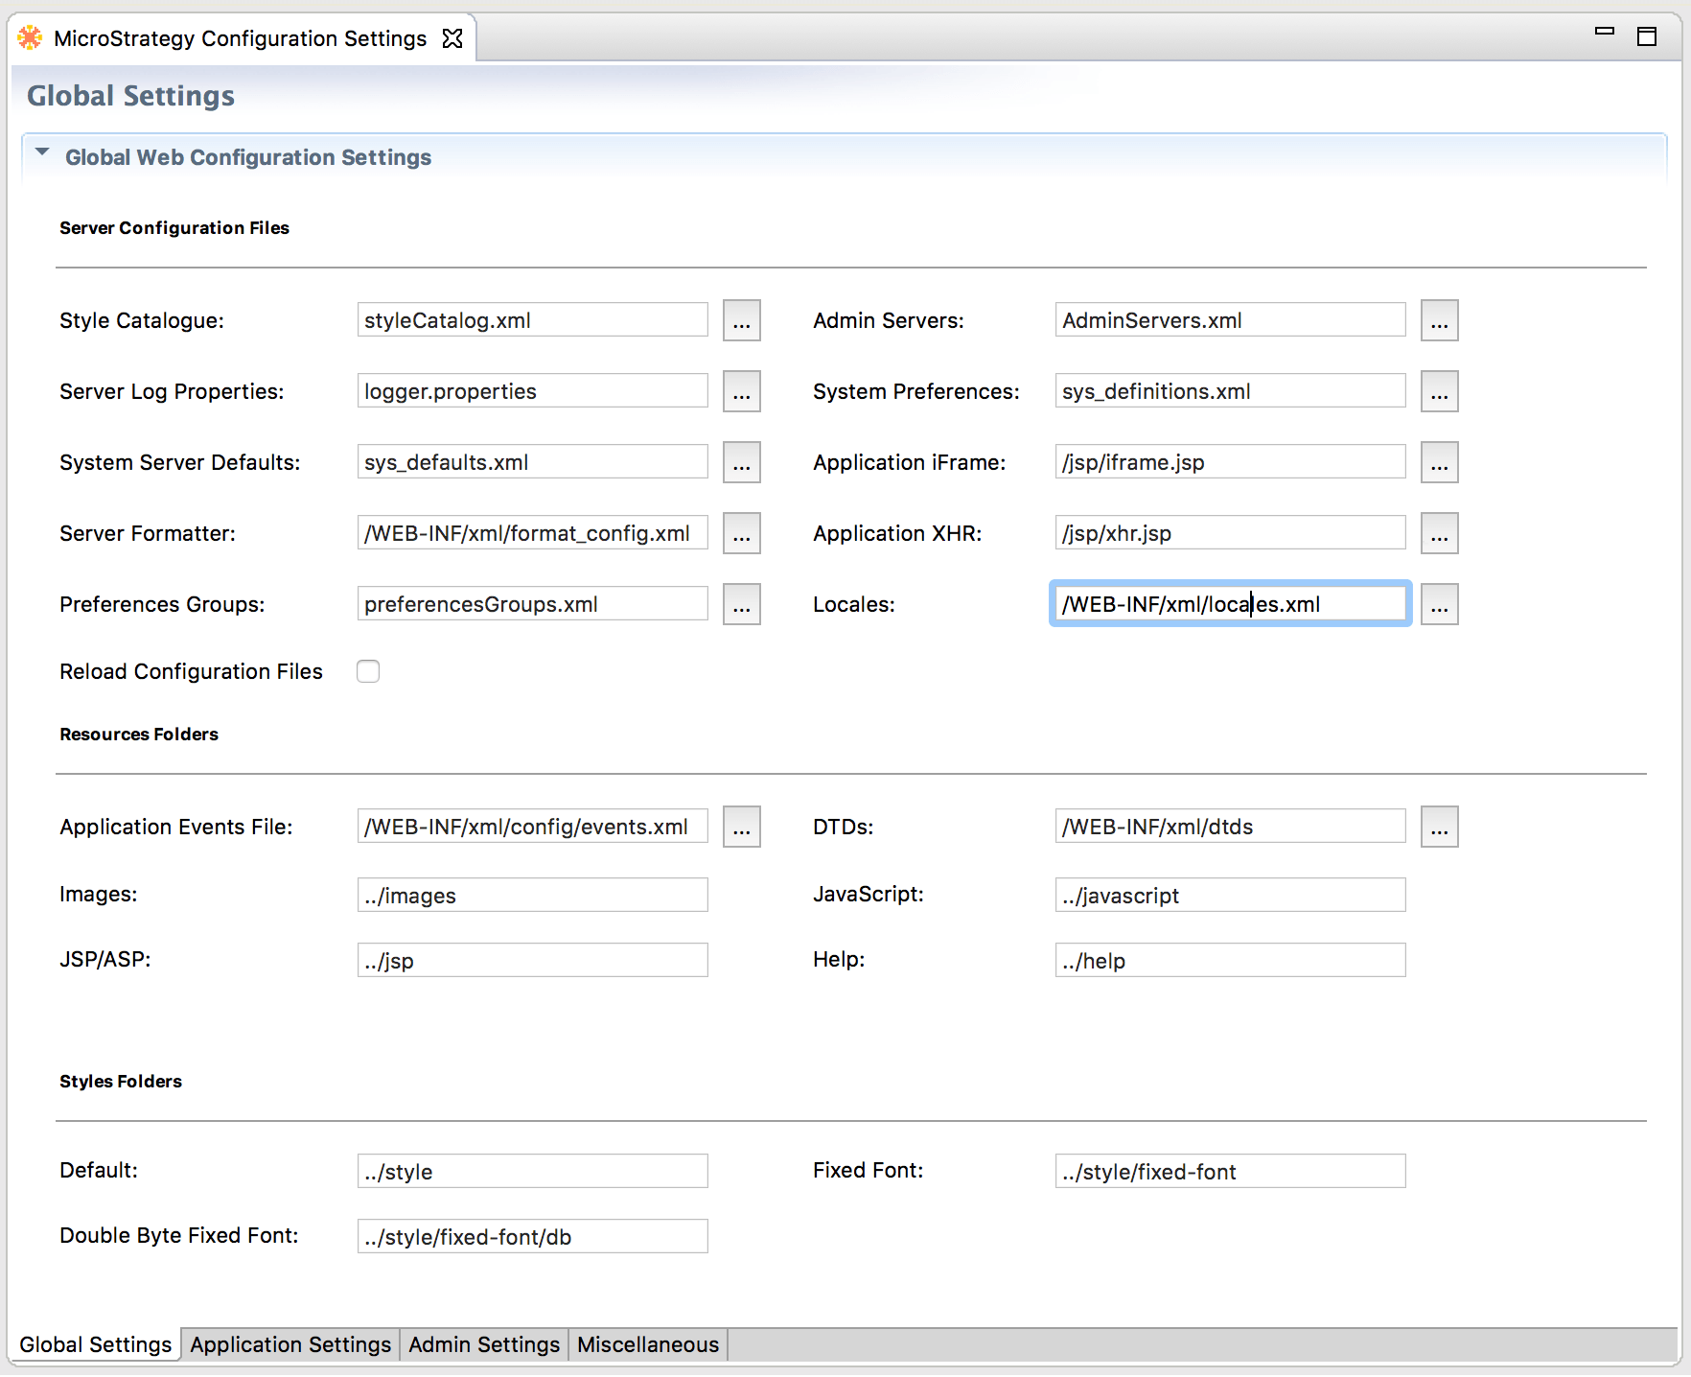Browse for the DTDs folder
The height and width of the screenshot is (1377, 1691).
click(1439, 827)
